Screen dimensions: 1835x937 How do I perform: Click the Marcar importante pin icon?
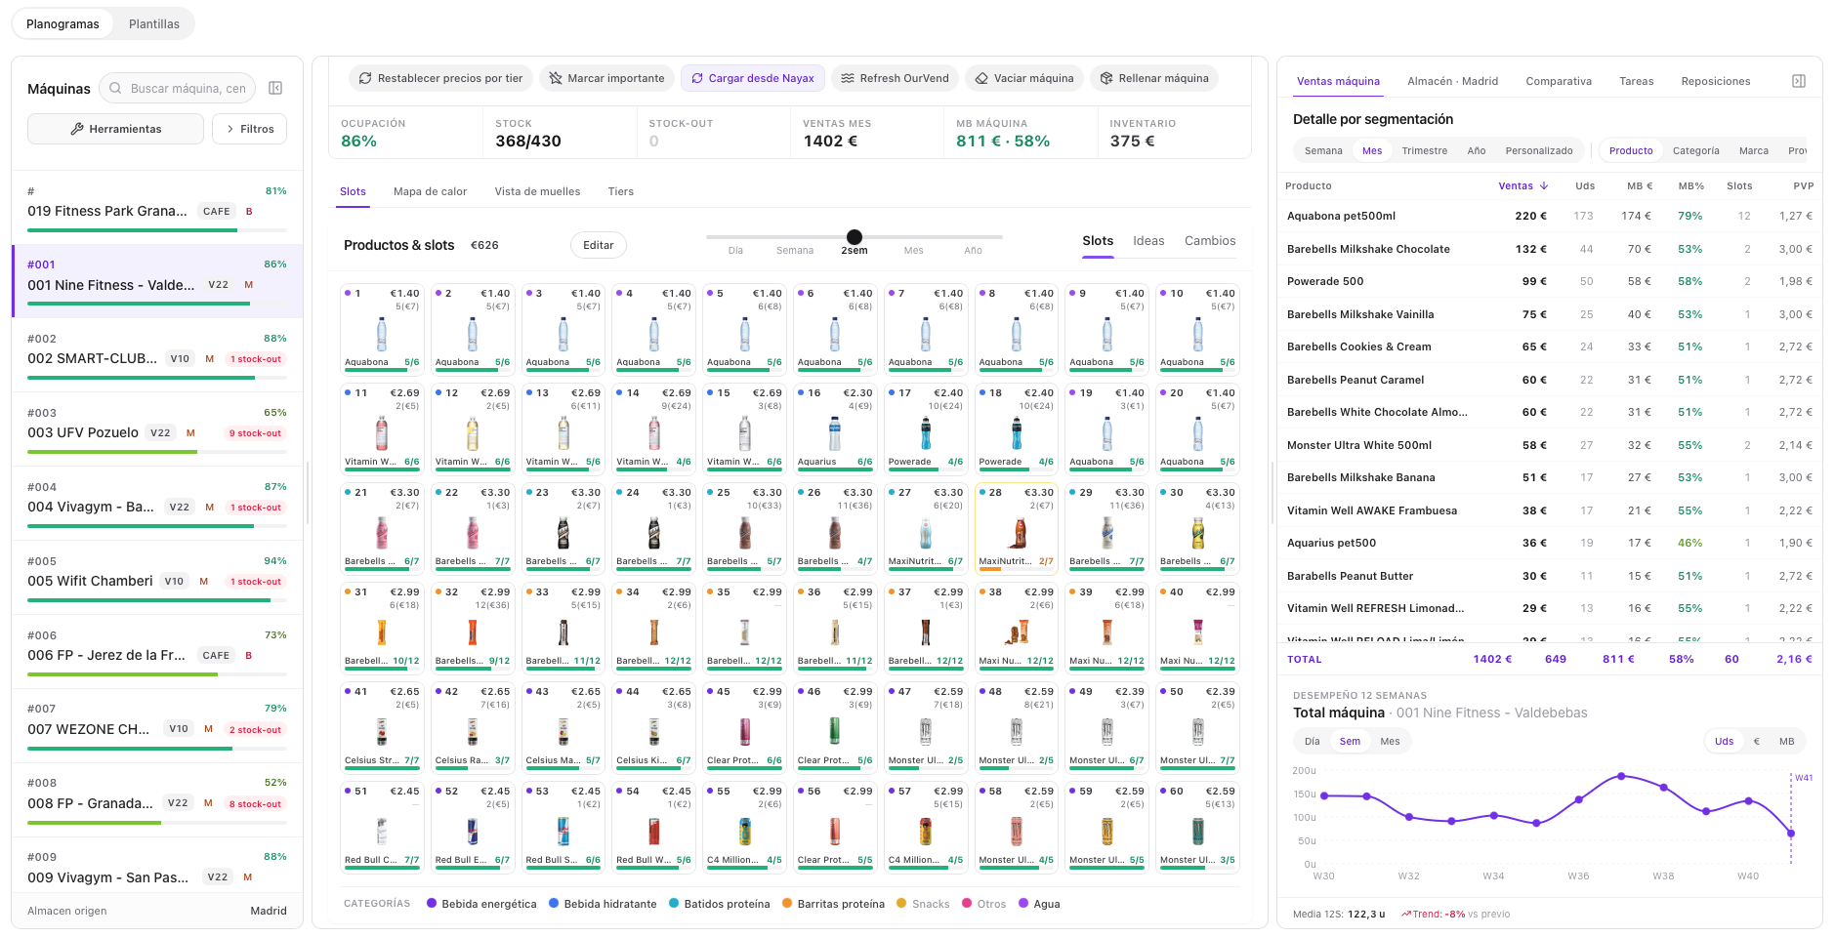pyautogui.click(x=556, y=78)
